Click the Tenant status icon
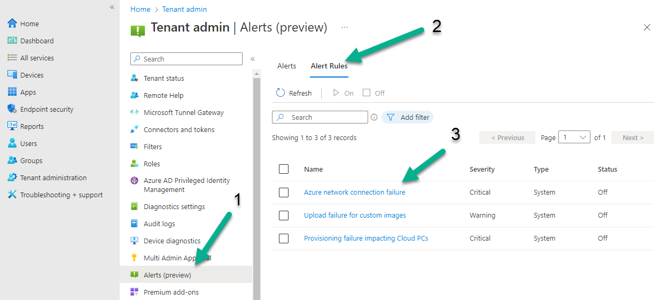 tap(134, 78)
